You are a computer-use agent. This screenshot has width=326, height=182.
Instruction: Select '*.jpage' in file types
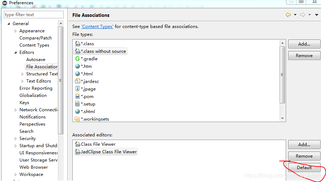(x=89, y=89)
